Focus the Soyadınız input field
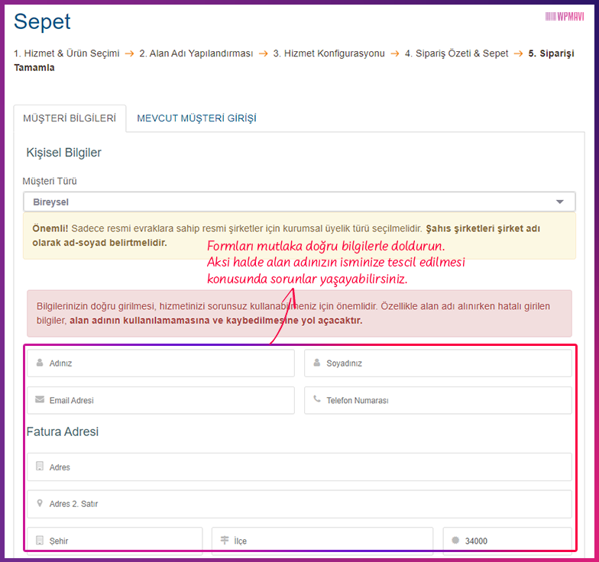Image resolution: width=599 pixels, height=562 pixels. [x=438, y=363]
